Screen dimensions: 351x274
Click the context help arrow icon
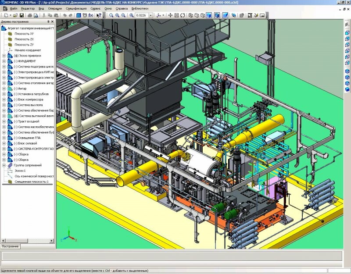[x=99, y=15]
